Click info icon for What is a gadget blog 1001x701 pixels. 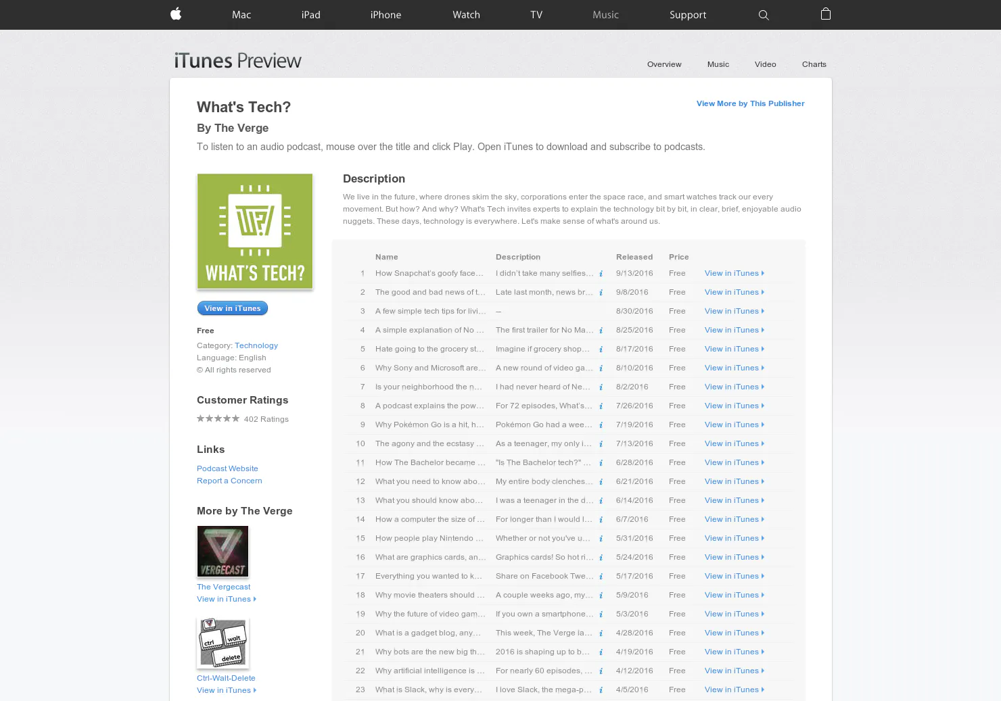tap(601, 633)
